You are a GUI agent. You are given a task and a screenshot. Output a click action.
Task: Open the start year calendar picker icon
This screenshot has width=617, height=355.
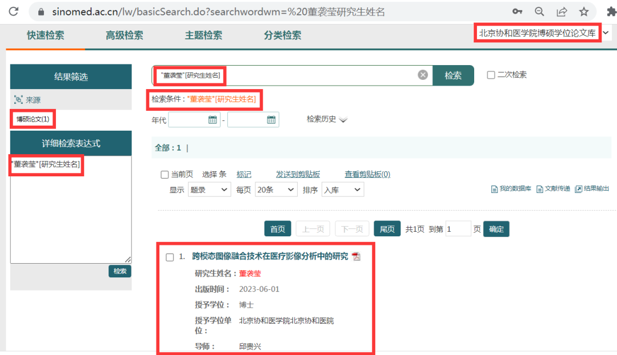pyautogui.click(x=213, y=119)
